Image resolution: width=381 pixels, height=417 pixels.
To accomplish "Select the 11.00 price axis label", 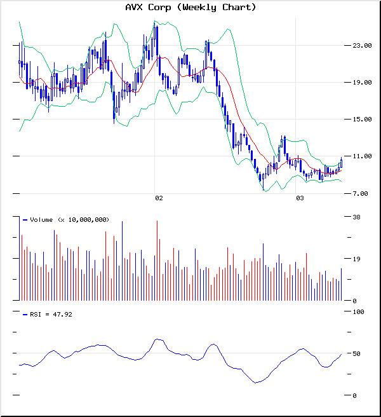I will (362, 156).
